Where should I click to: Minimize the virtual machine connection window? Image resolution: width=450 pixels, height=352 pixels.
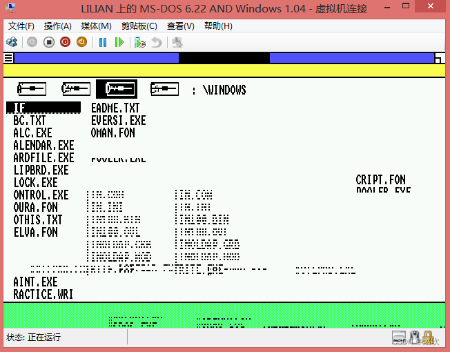tap(387, 6)
